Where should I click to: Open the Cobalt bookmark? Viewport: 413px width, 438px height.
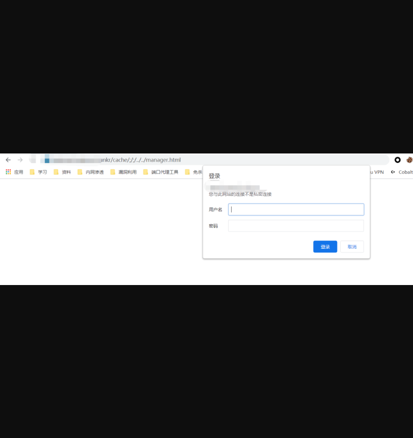tap(402, 172)
